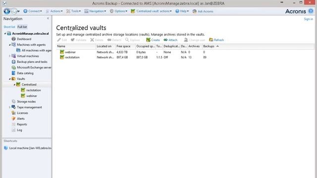Open the Tools menu
The image size is (317, 178).
[74, 11]
